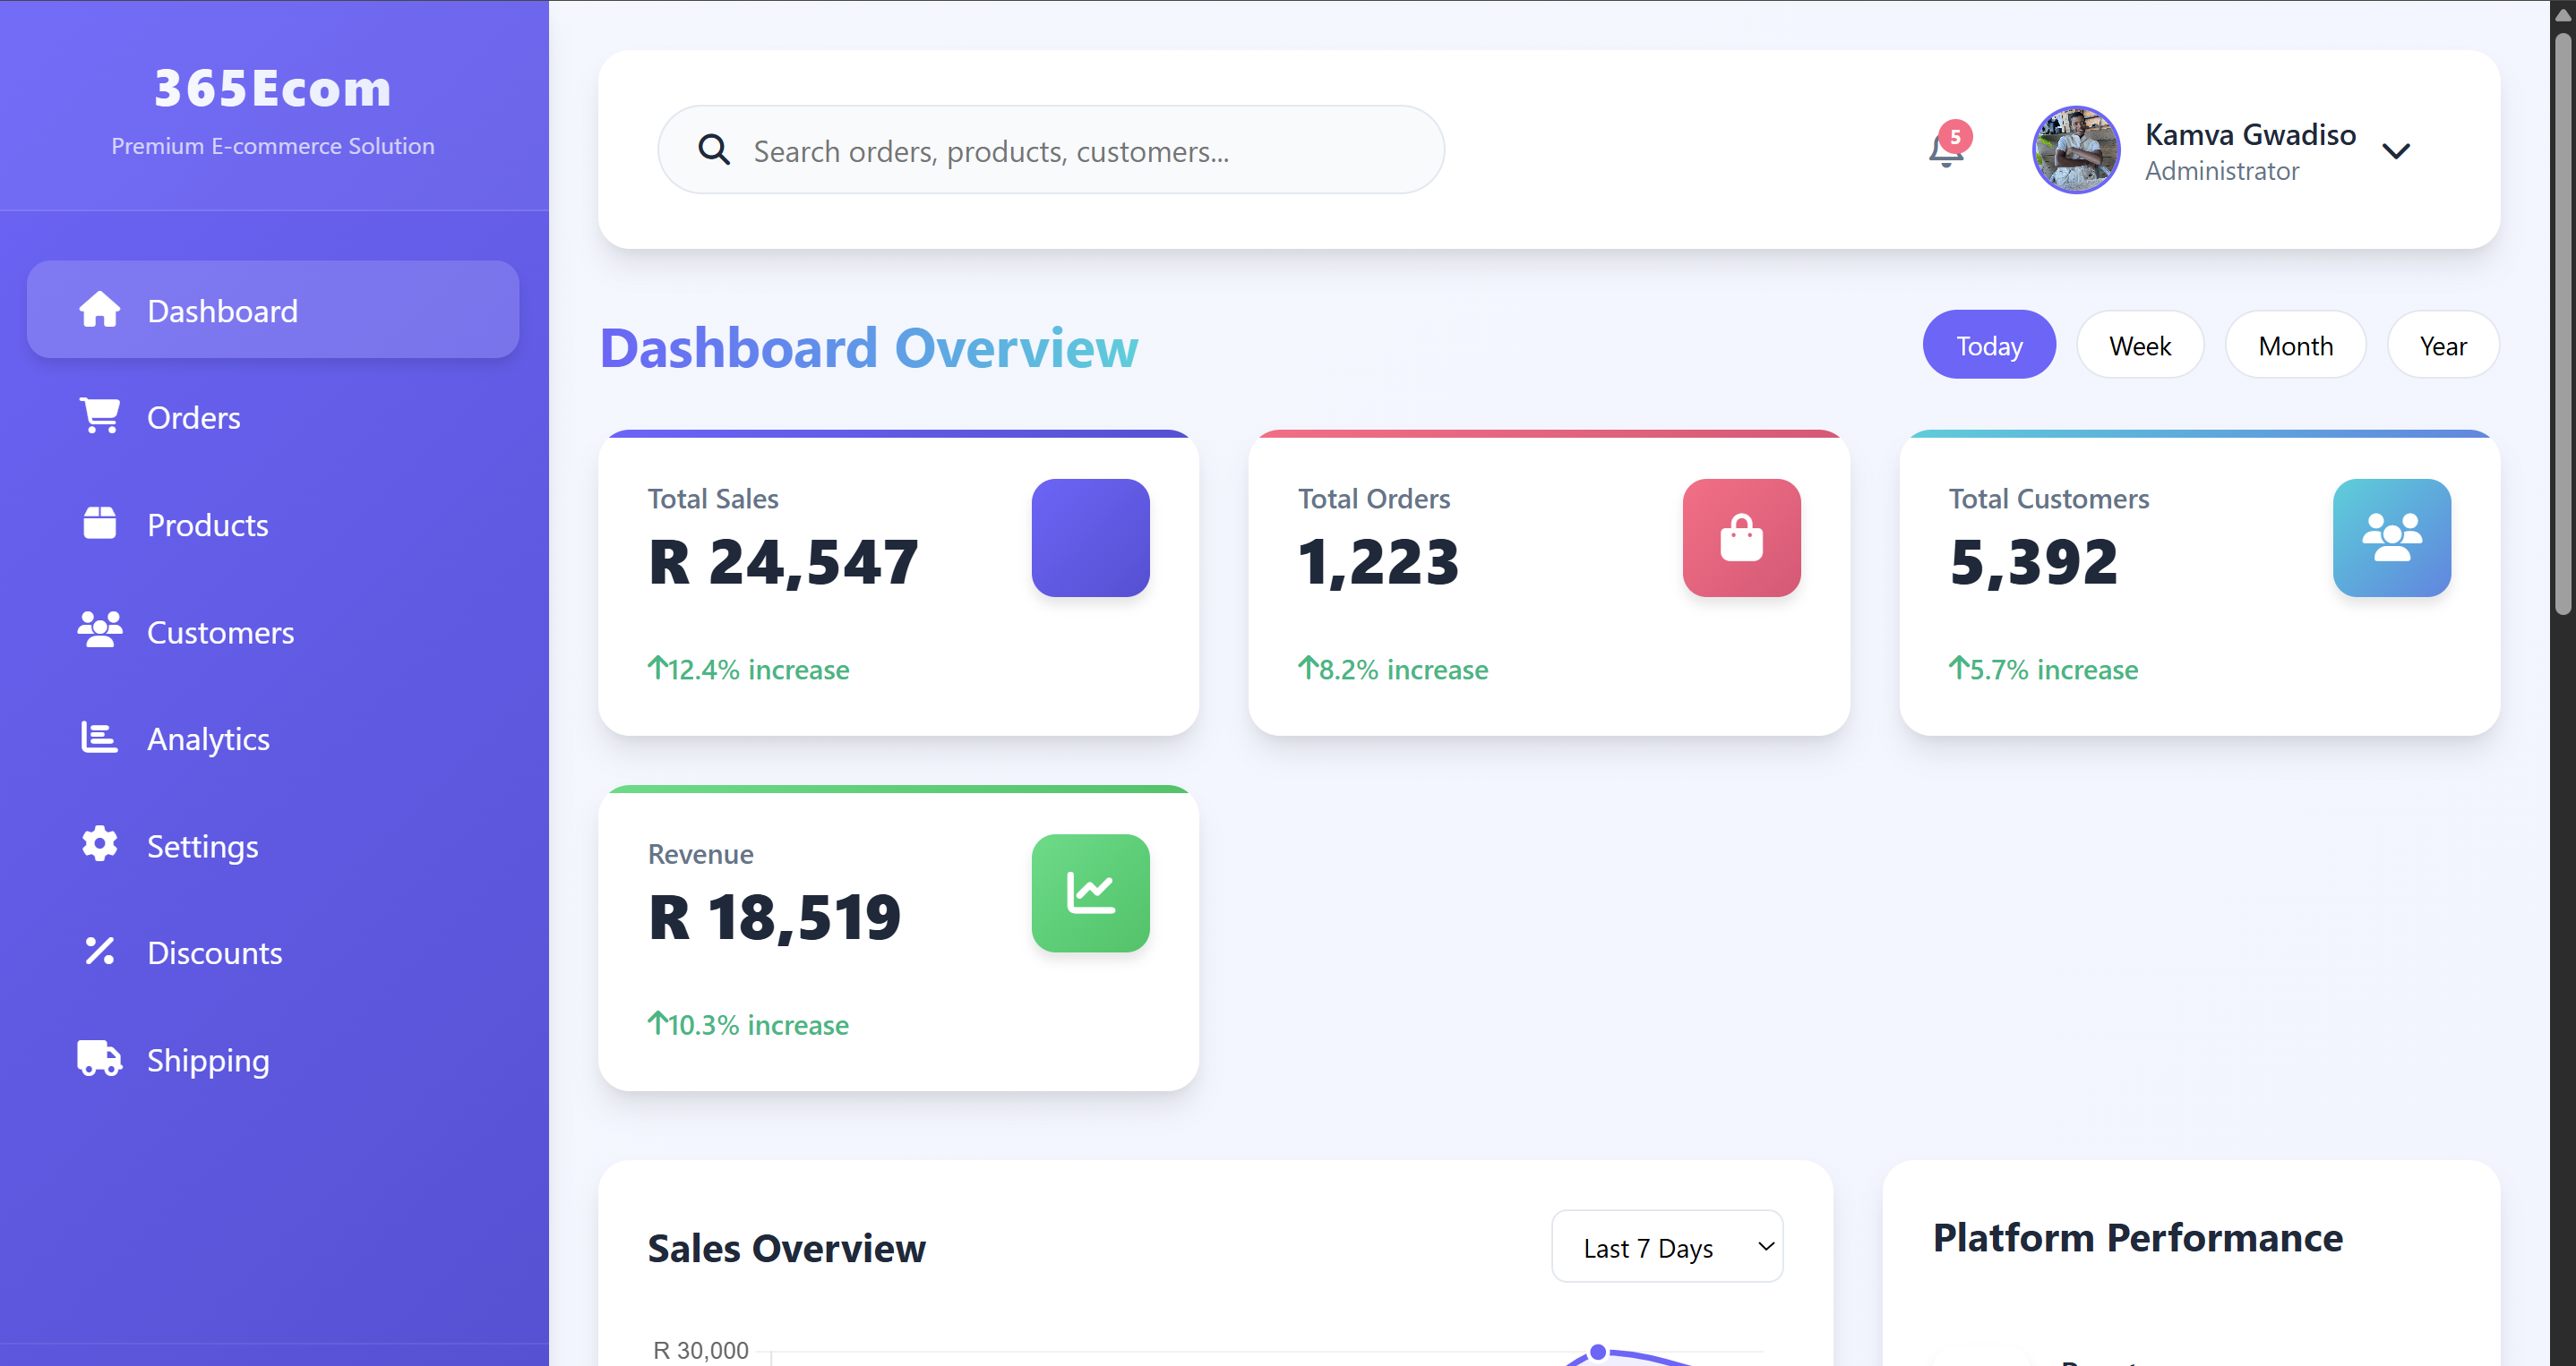This screenshot has width=2576, height=1366.
Task: Click the shopping bag icon on Total Orders card
Action: pyautogui.click(x=1740, y=538)
